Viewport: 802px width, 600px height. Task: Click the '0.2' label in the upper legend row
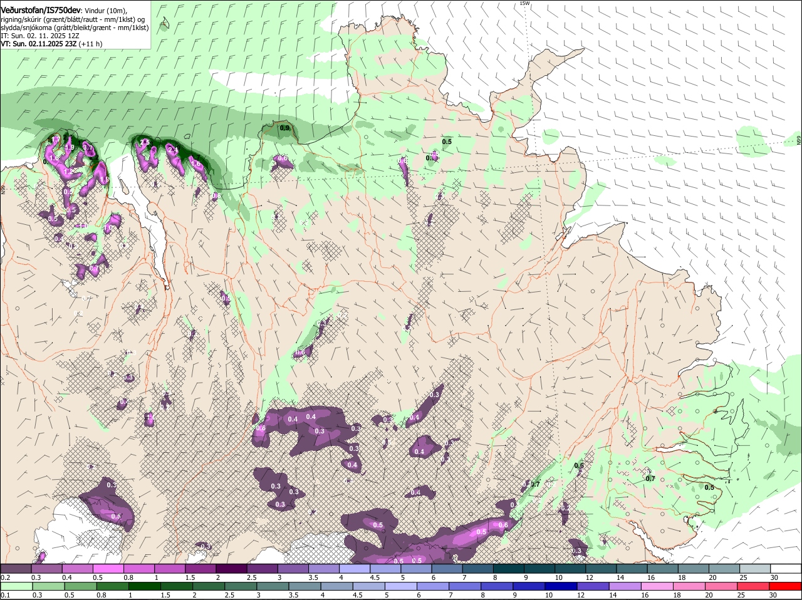[6, 577]
